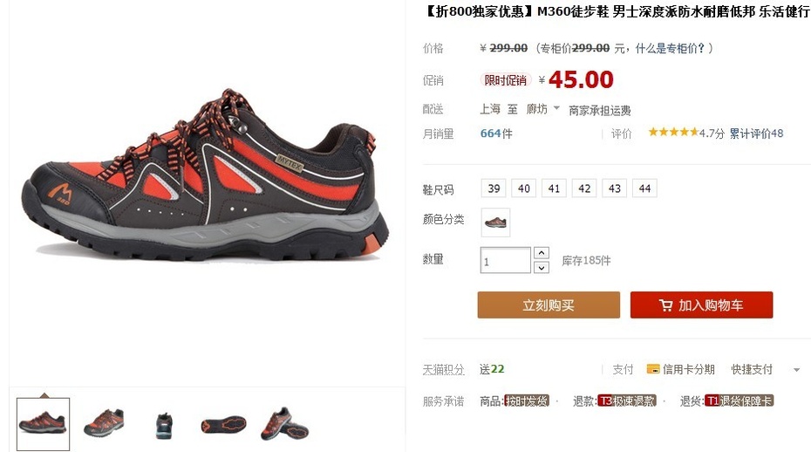Select shoe size 44

coord(644,188)
